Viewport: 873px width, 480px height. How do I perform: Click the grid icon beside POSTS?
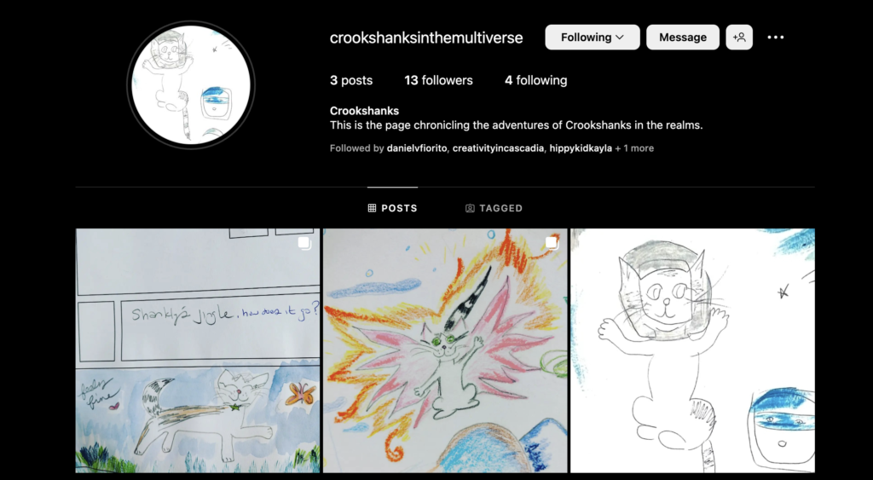[372, 208]
